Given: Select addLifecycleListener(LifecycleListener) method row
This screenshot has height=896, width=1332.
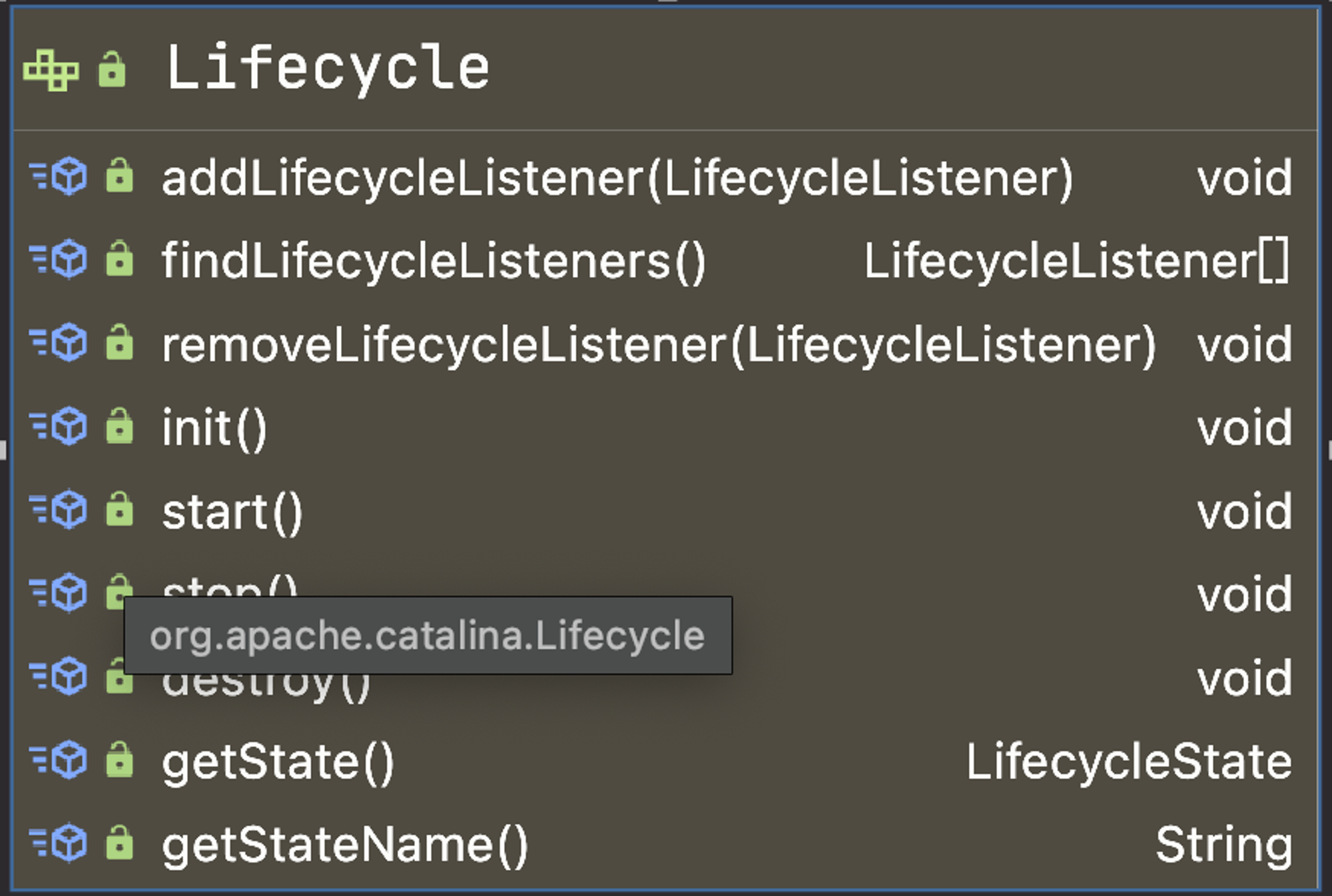Looking at the screenshot, I should [x=665, y=178].
